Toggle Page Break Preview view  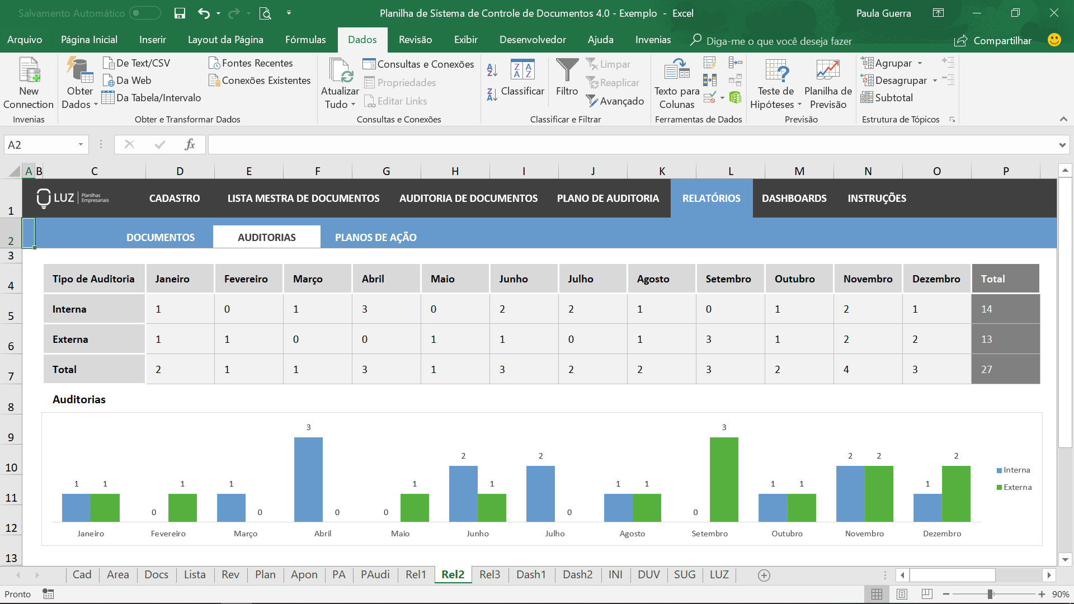pyautogui.click(x=927, y=594)
